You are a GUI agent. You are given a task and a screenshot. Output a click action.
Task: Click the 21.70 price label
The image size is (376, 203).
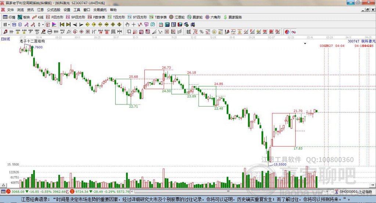tap(298, 111)
